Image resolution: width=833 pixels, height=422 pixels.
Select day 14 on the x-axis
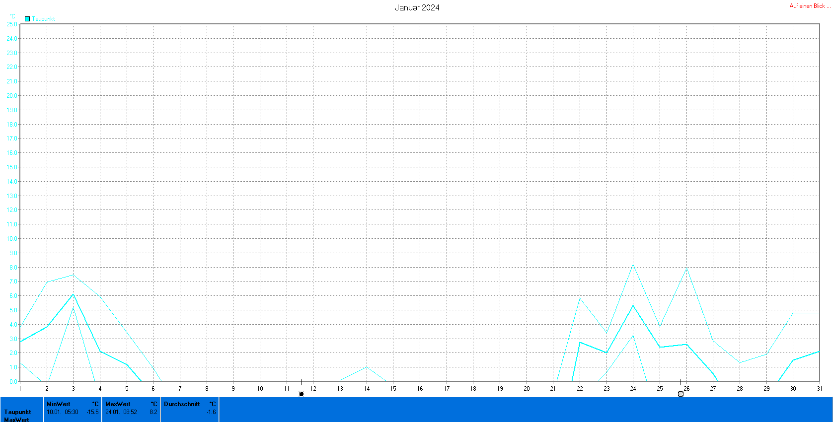367,389
